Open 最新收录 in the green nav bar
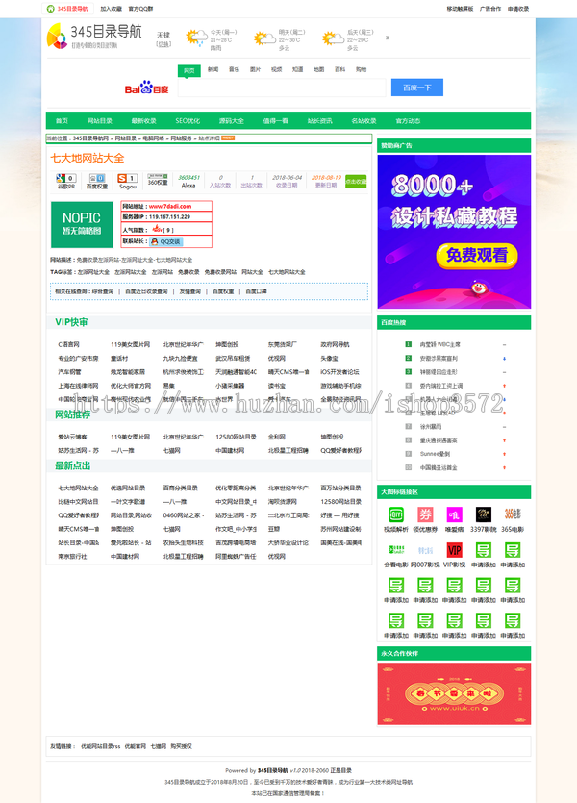Screen dimensions: 577x803 (143, 121)
